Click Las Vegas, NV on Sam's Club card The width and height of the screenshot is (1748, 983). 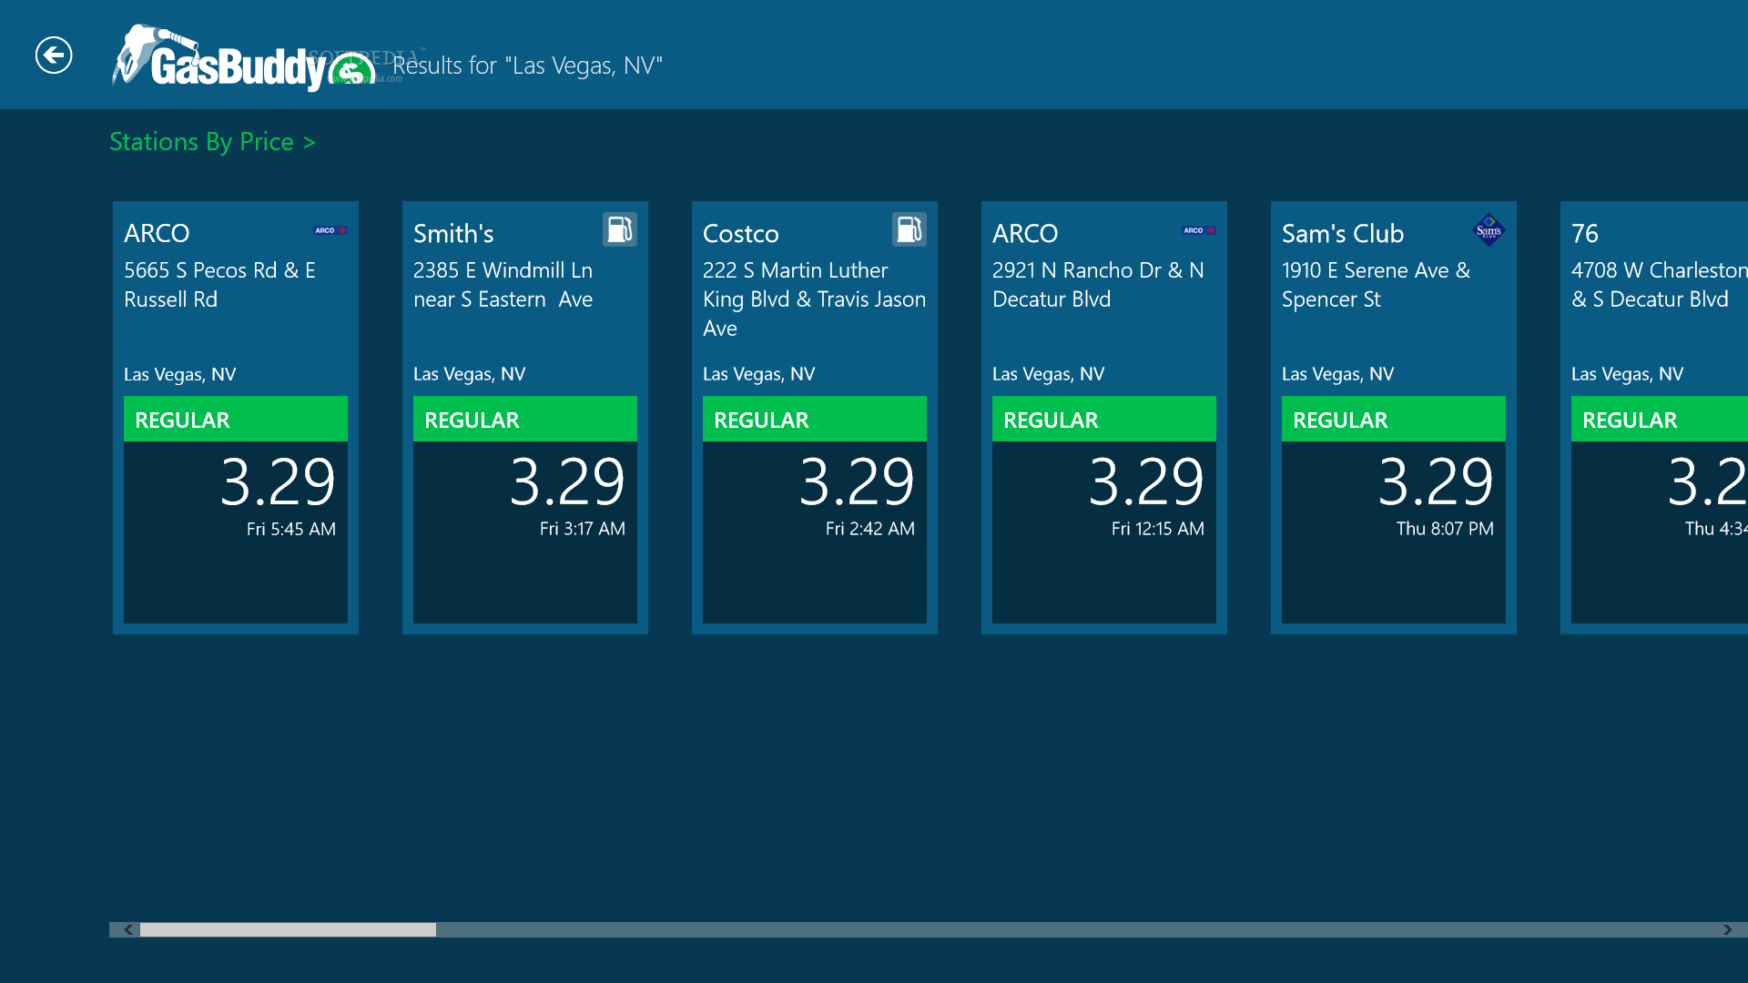[1338, 374]
